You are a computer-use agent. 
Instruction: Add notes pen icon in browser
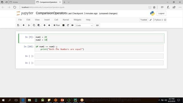tap(168, 7)
